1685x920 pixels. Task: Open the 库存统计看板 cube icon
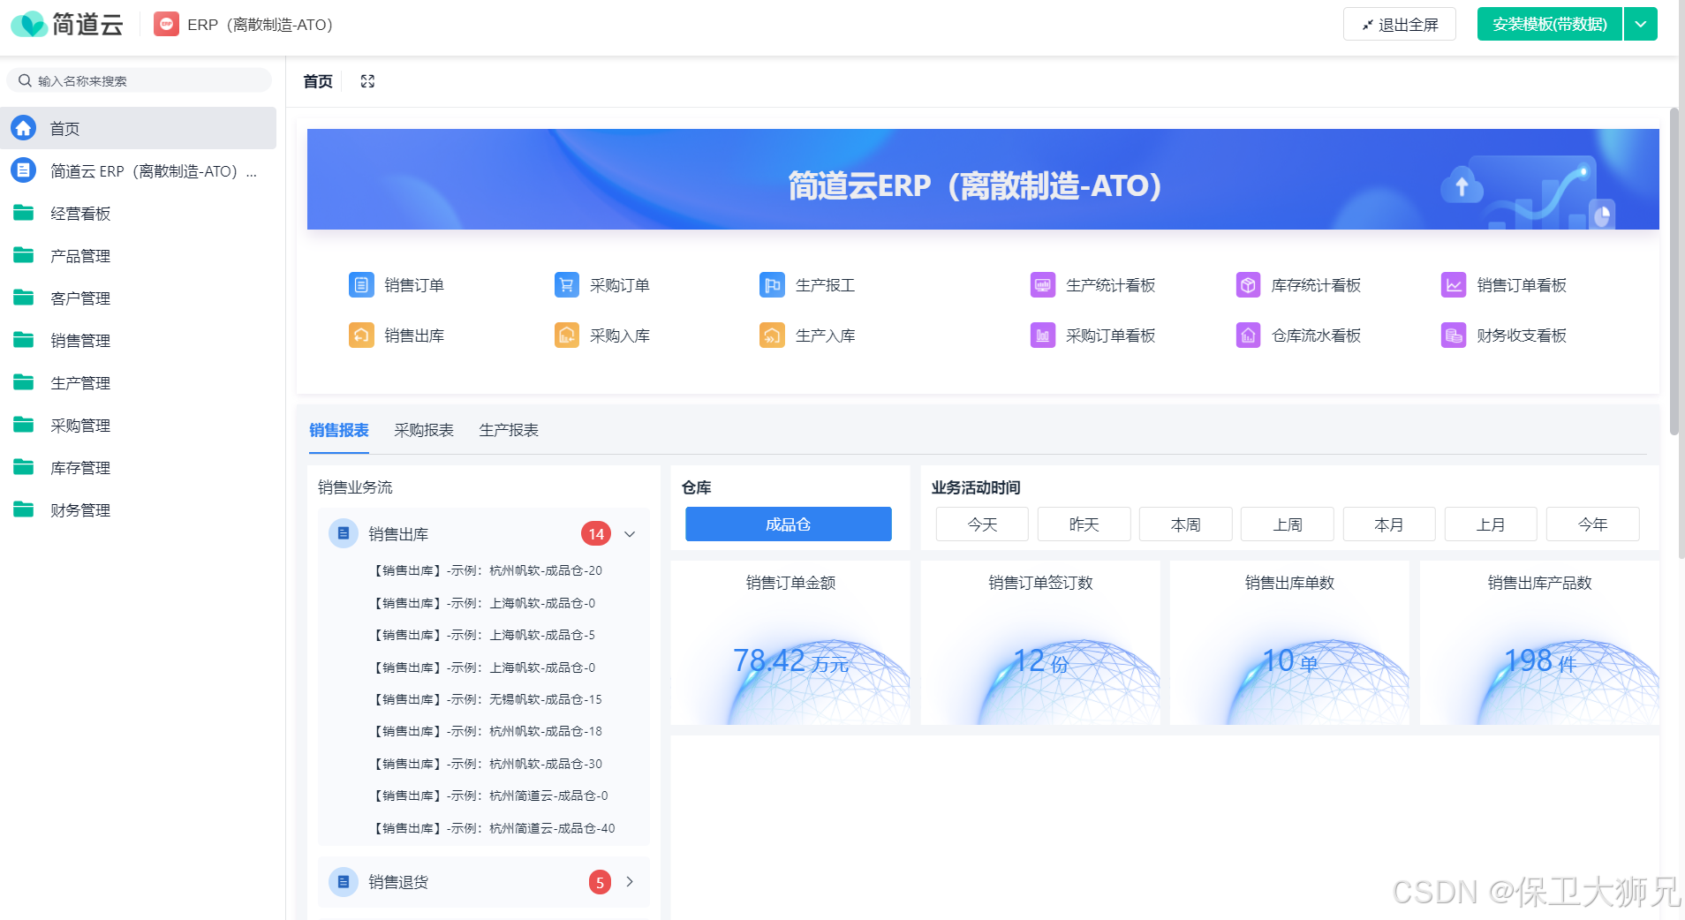point(1248,285)
